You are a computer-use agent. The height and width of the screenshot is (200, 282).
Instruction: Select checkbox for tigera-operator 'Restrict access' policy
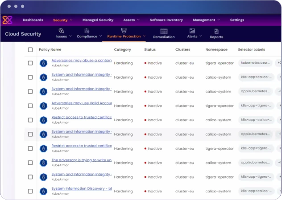30,148
